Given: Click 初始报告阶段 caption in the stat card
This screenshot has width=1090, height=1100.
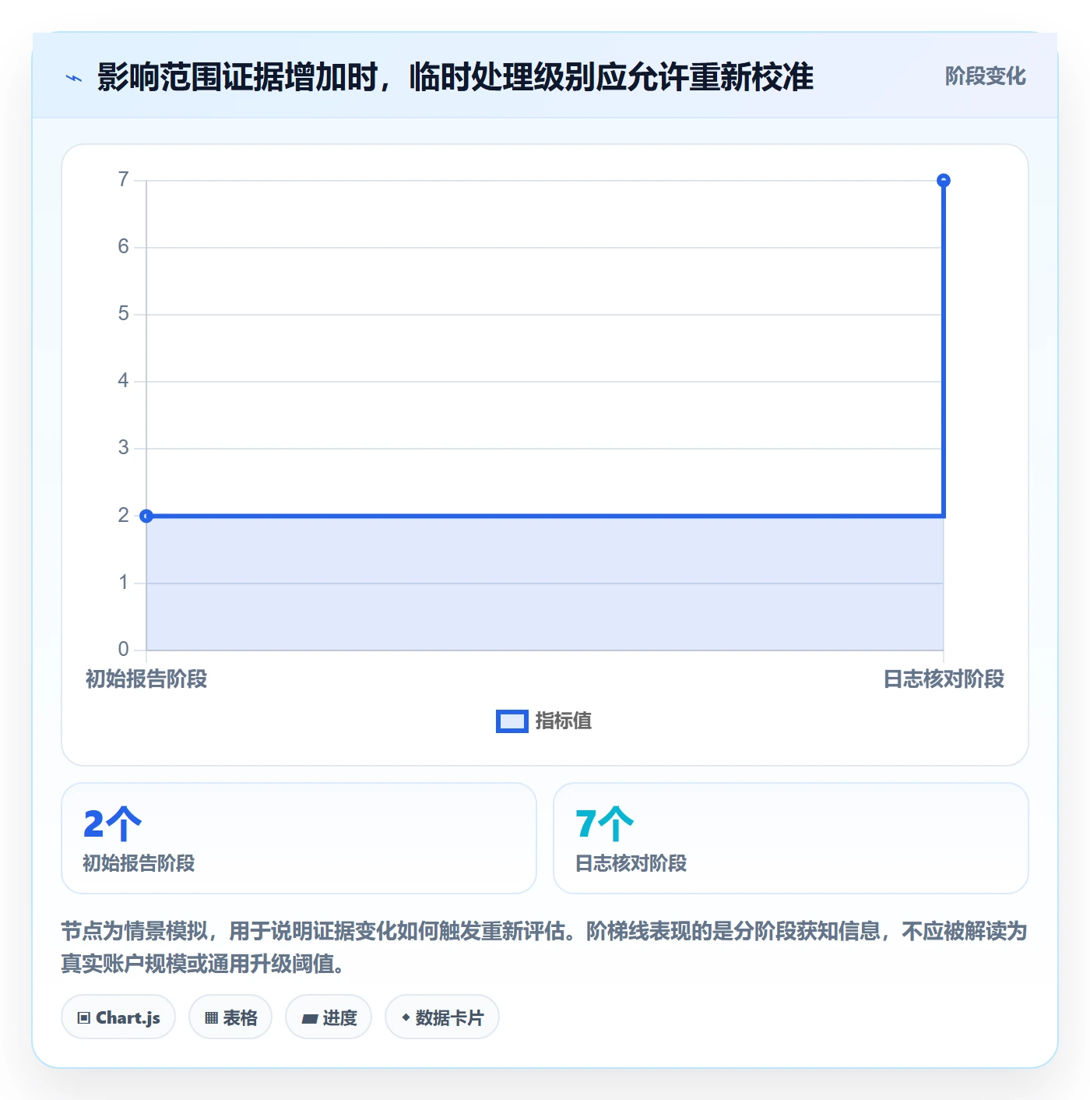Looking at the screenshot, I should (x=139, y=863).
